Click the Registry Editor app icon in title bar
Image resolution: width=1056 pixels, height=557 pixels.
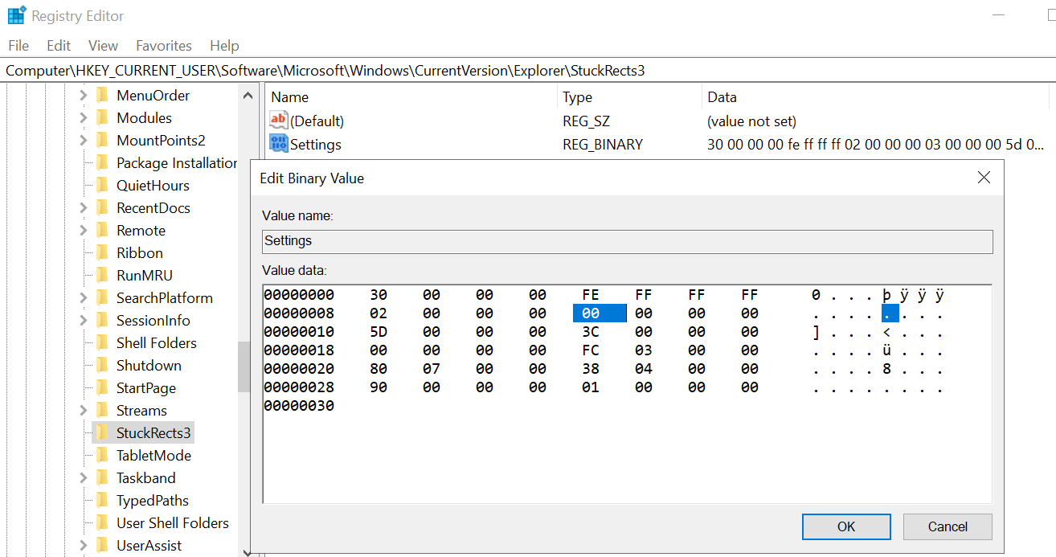click(16, 15)
